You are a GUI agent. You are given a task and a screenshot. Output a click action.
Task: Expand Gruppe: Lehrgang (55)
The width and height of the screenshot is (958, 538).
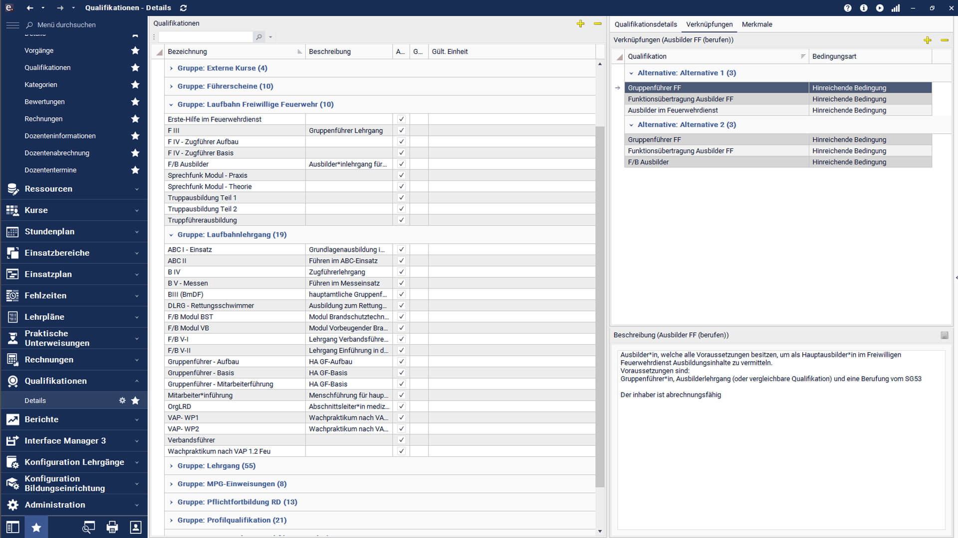pyautogui.click(x=171, y=466)
